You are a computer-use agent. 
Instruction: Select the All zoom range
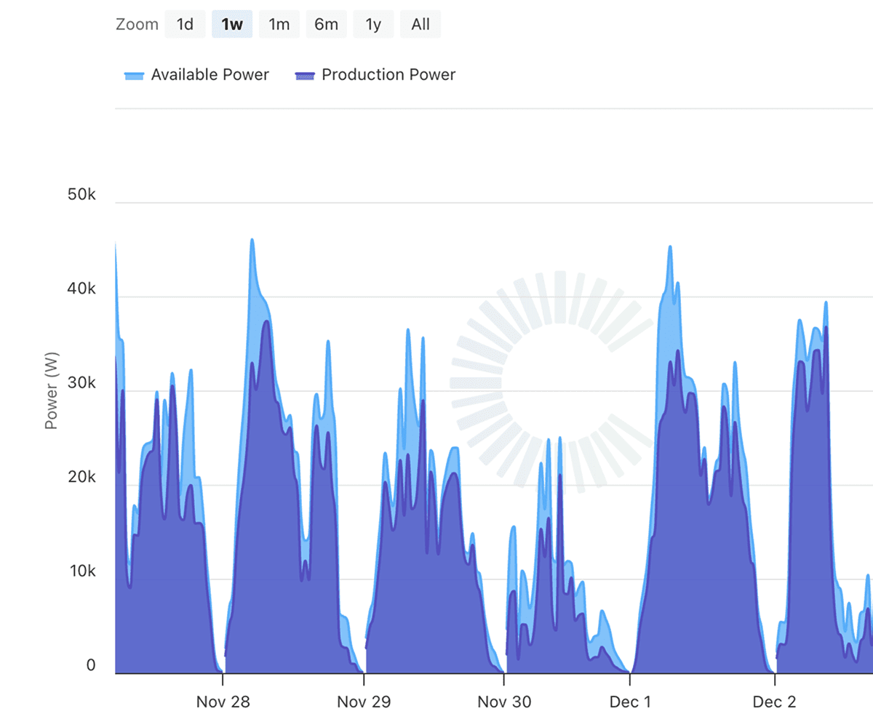pyautogui.click(x=420, y=23)
